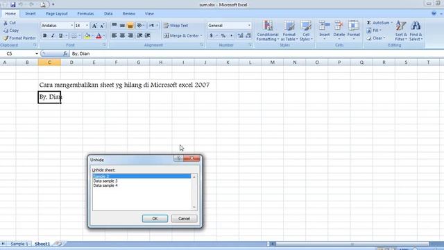Switch to the Sample 1 sheet tab
The image size is (444, 250).
click(x=19, y=244)
